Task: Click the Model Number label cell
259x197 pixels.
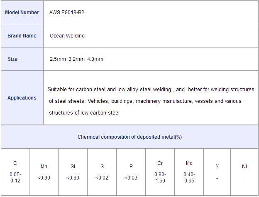Action: click(x=22, y=12)
